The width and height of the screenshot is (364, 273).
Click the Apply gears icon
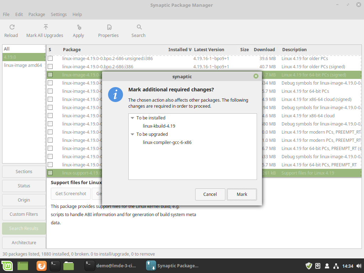click(x=79, y=27)
